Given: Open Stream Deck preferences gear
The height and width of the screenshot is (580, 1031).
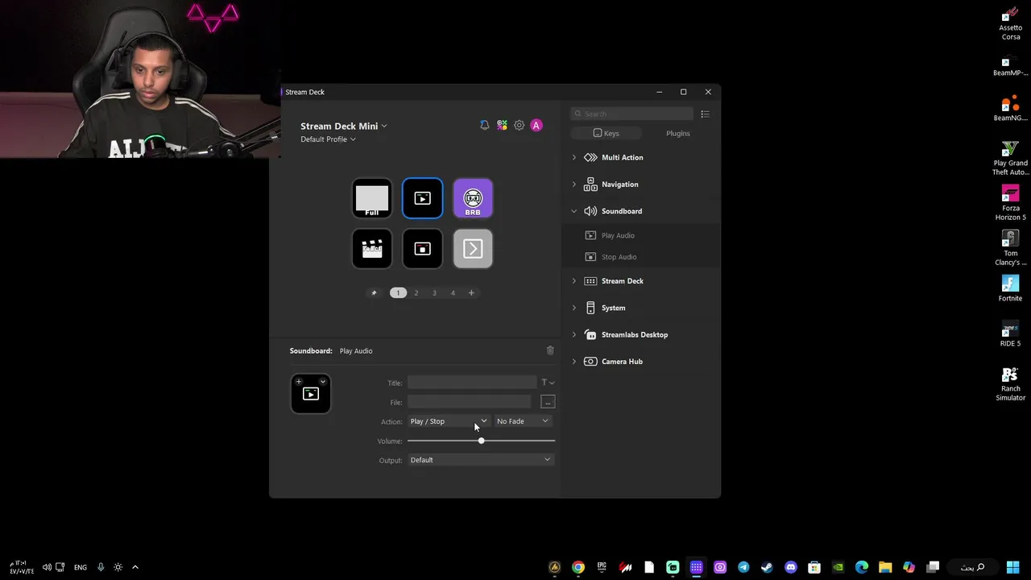Looking at the screenshot, I should [520, 126].
